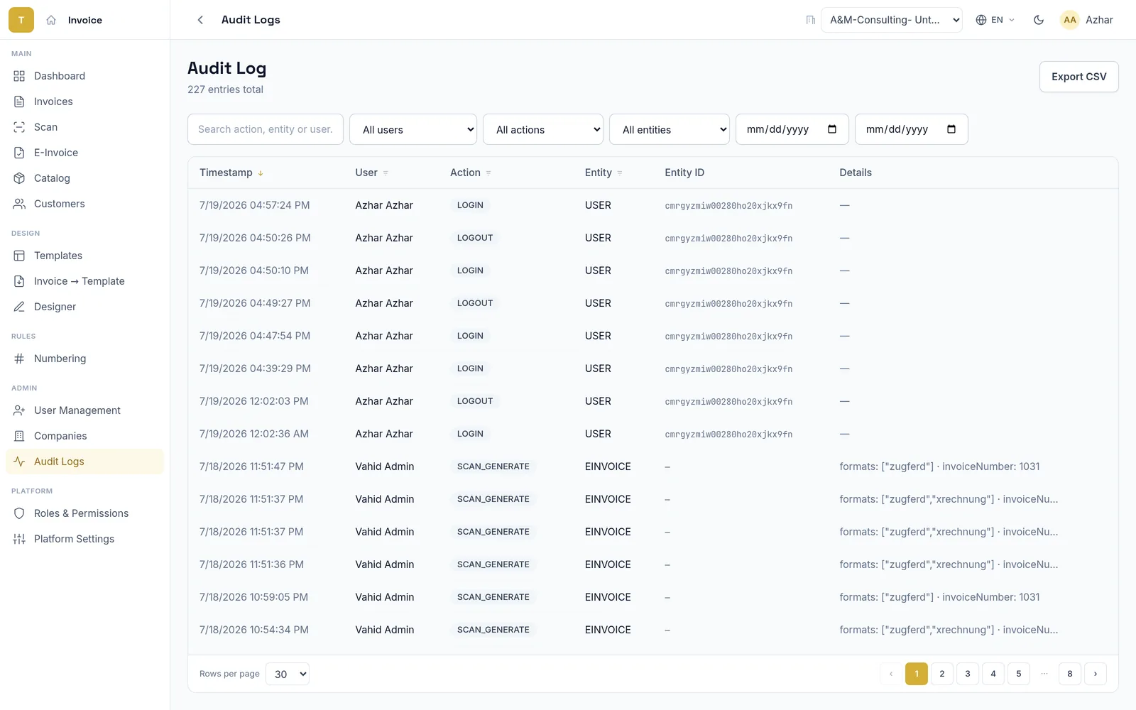Open the Customers page
Screen dimensions: 1136x710
click(84, 204)
